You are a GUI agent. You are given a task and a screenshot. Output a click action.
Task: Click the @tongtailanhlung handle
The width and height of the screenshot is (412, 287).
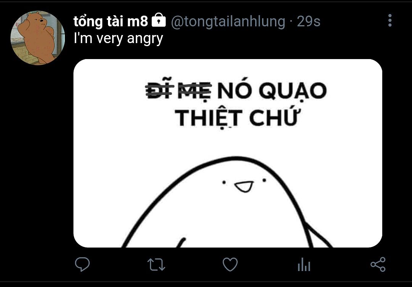coord(228,21)
